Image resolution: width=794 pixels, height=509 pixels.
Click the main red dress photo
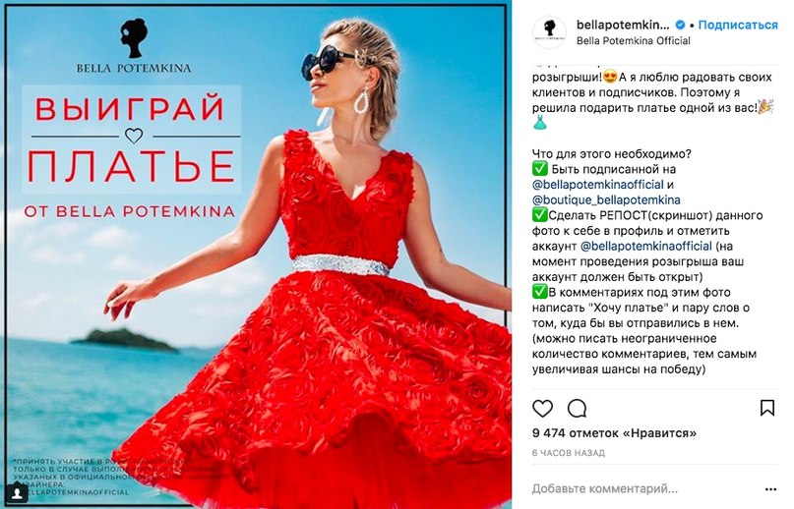tap(256, 255)
